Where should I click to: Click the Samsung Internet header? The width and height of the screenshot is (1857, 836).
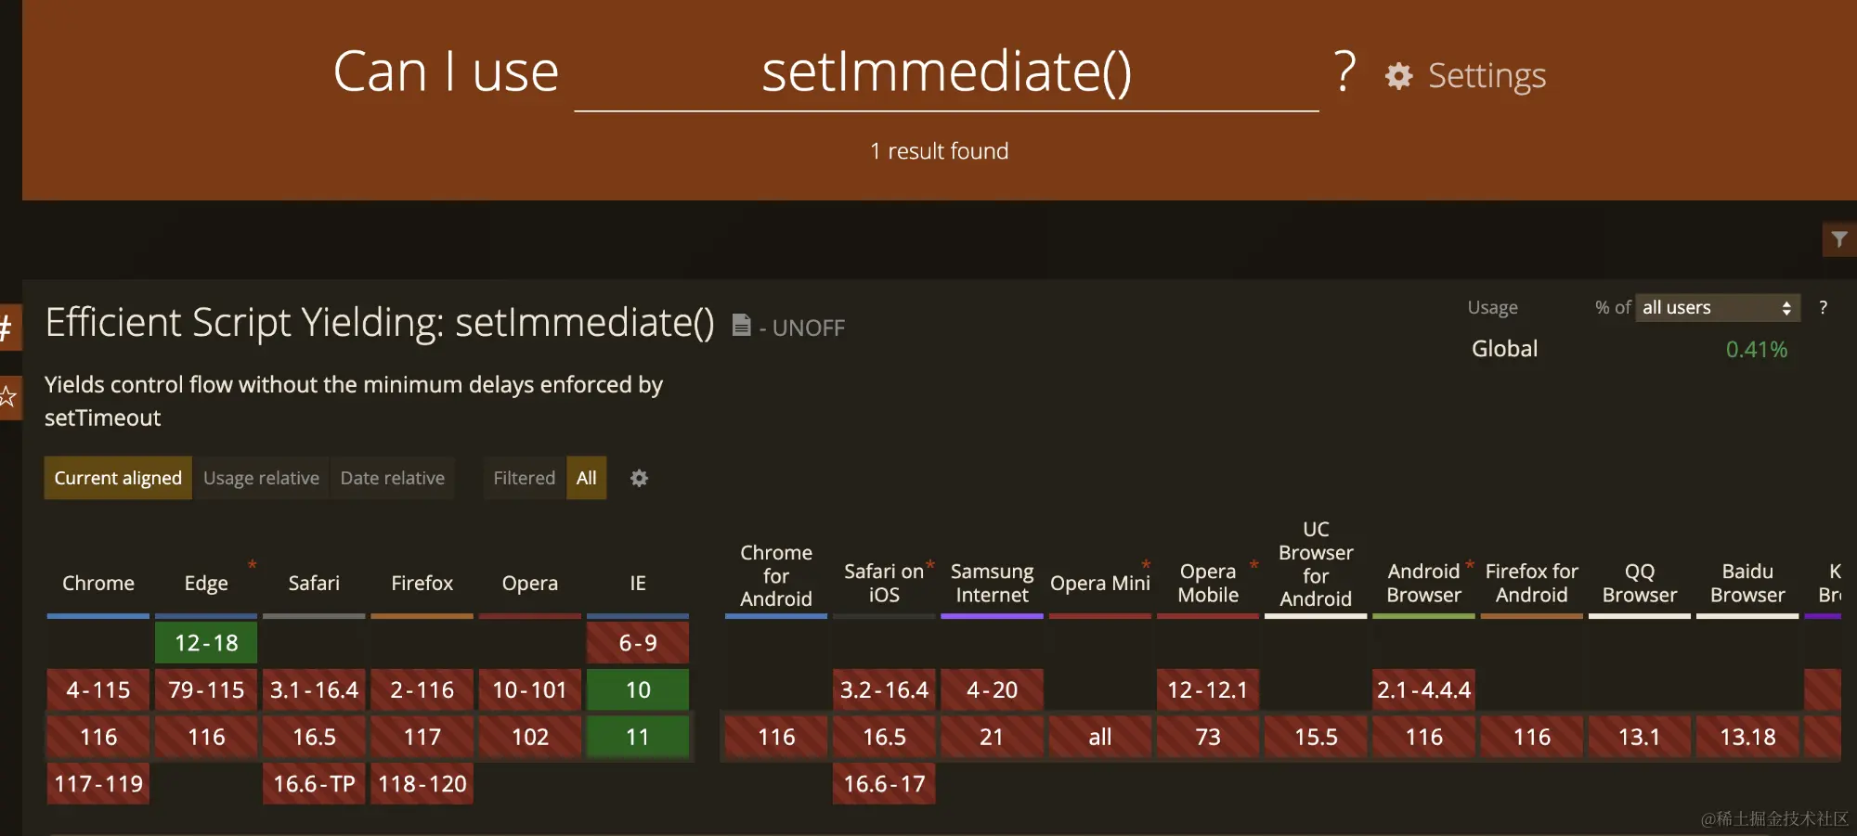pyautogui.click(x=992, y=583)
